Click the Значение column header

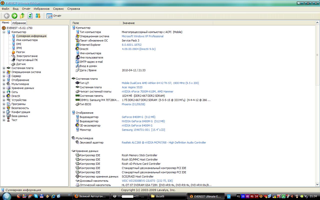(x=128, y=23)
